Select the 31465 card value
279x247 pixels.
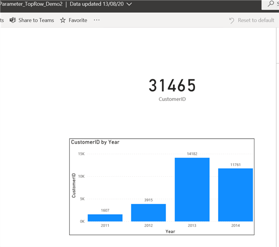(172, 86)
